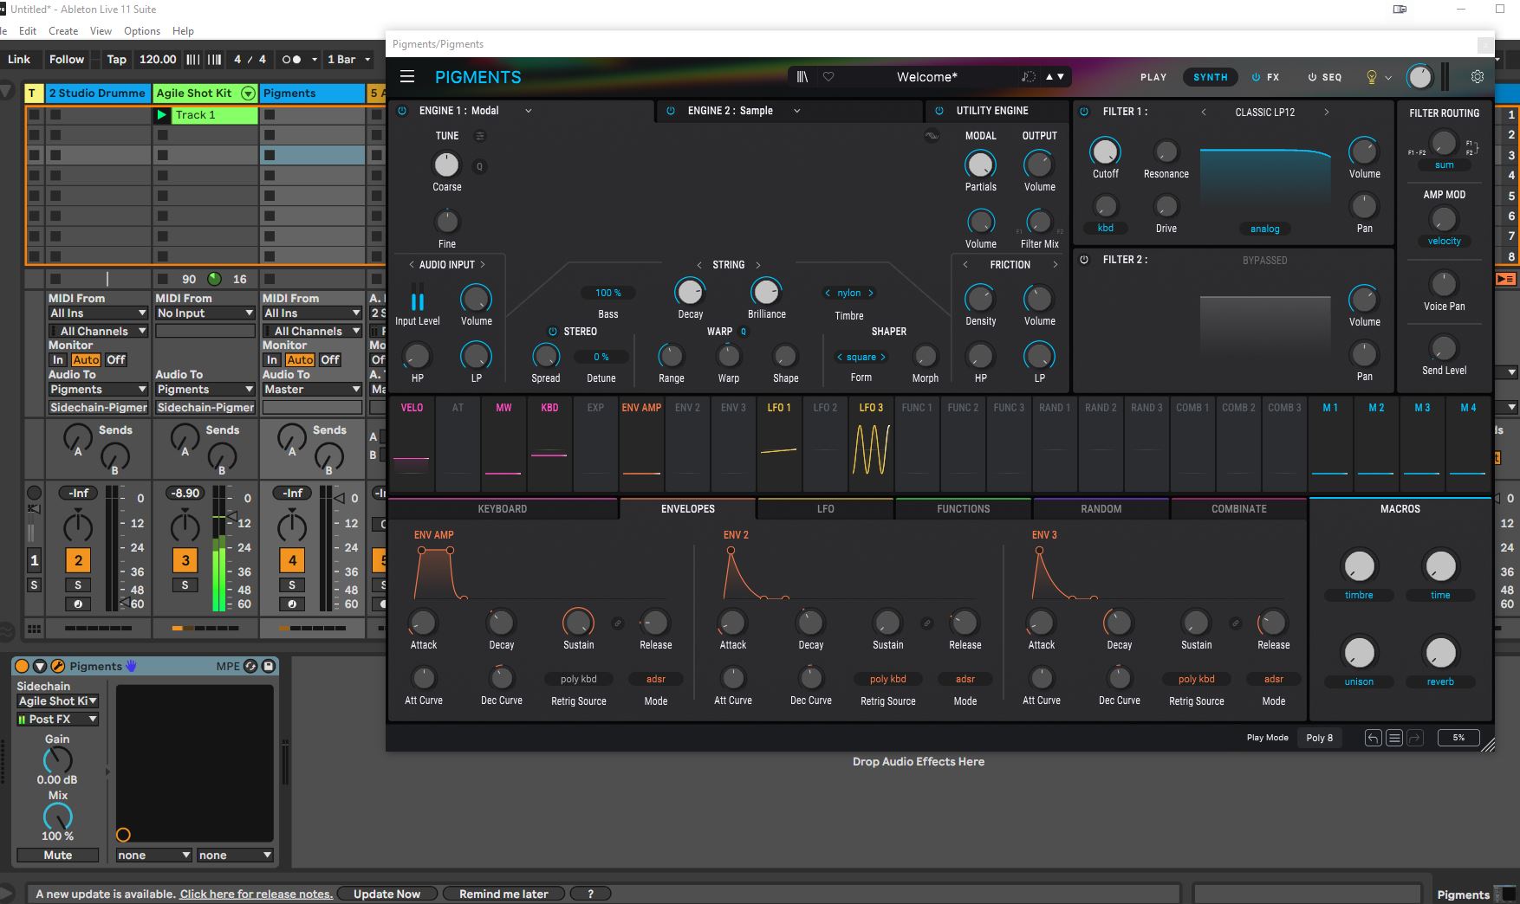Click the timbre macro knob
The width and height of the screenshot is (1520, 904).
1359,566
